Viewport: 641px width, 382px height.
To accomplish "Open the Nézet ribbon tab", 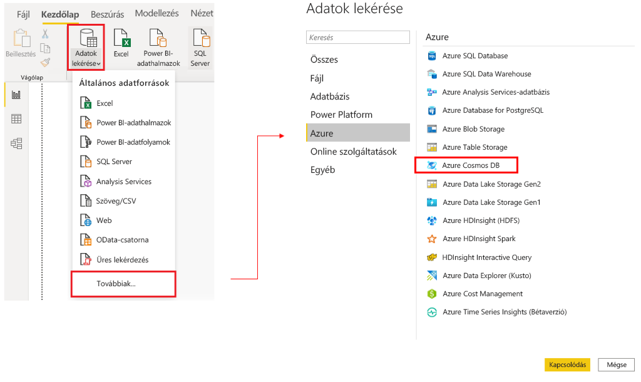I will (202, 14).
